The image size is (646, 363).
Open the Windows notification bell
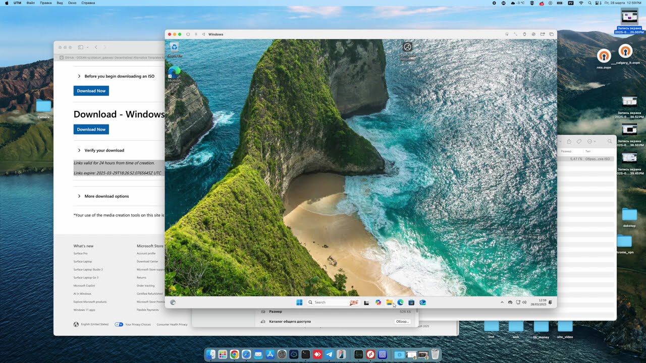[x=550, y=302]
